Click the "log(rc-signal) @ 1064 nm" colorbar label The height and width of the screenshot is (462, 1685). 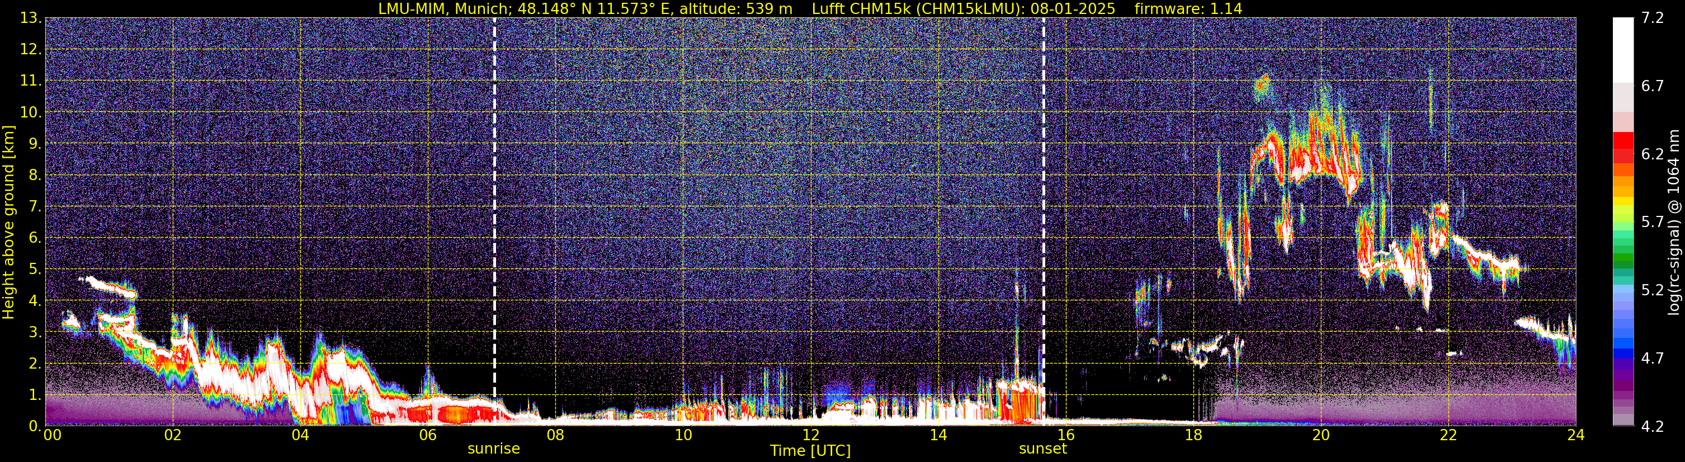tap(1674, 222)
